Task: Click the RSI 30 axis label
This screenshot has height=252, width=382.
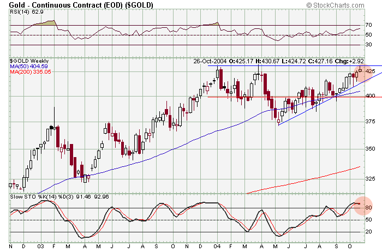Action: tap(368, 45)
